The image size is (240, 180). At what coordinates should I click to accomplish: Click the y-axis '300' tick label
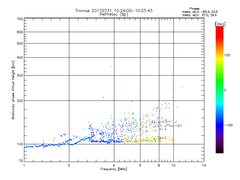(x=20, y=76)
